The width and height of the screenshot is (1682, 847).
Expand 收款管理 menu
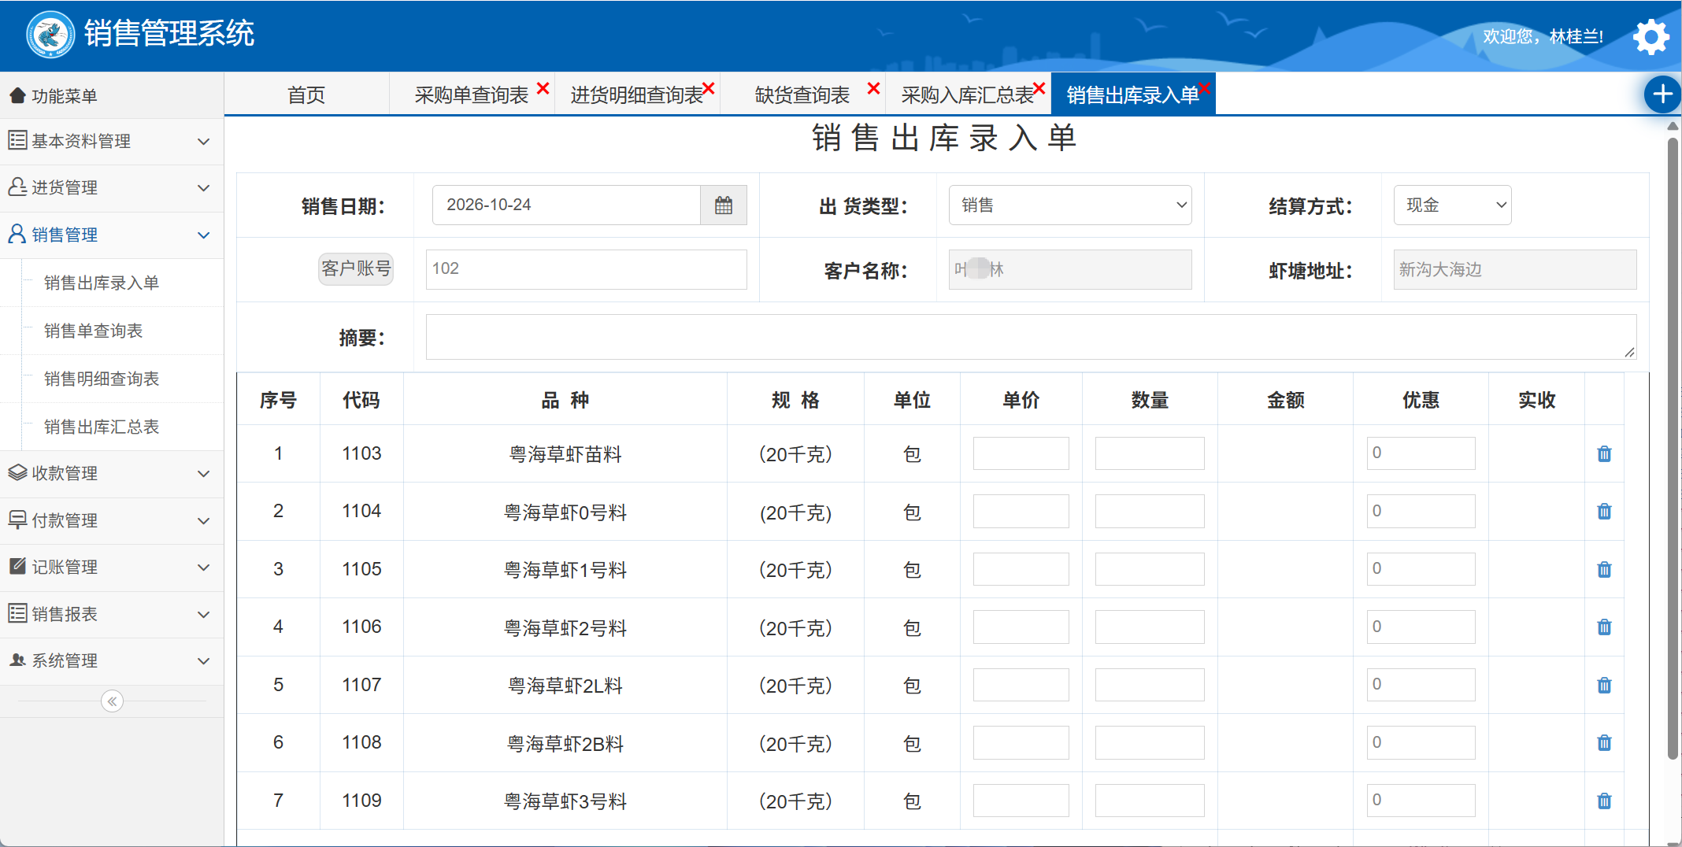coord(112,474)
